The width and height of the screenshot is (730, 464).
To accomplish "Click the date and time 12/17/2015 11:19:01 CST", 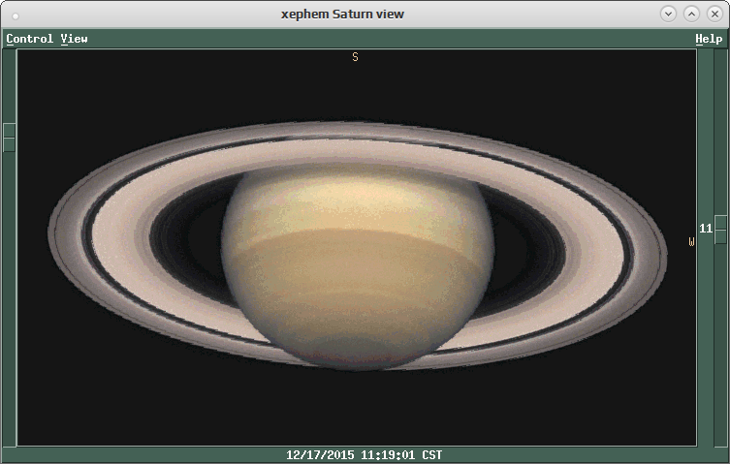I will pyautogui.click(x=365, y=454).
